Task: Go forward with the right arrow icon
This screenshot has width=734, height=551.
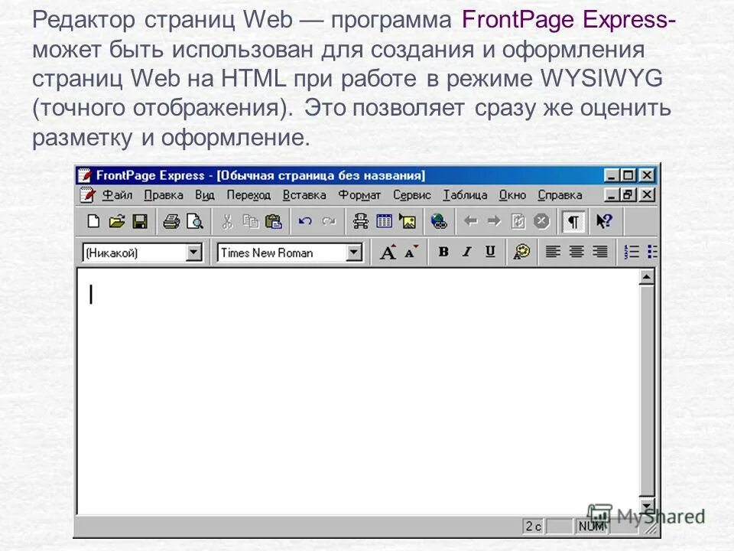Action: pos(494,220)
